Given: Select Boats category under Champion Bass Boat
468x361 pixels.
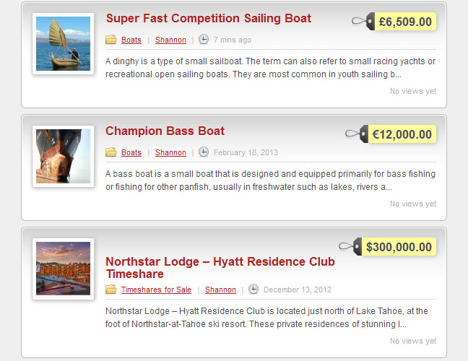Looking at the screenshot, I should pyautogui.click(x=131, y=152).
